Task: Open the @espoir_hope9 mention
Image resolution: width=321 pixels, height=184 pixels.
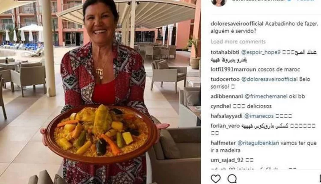Action: click(261, 52)
